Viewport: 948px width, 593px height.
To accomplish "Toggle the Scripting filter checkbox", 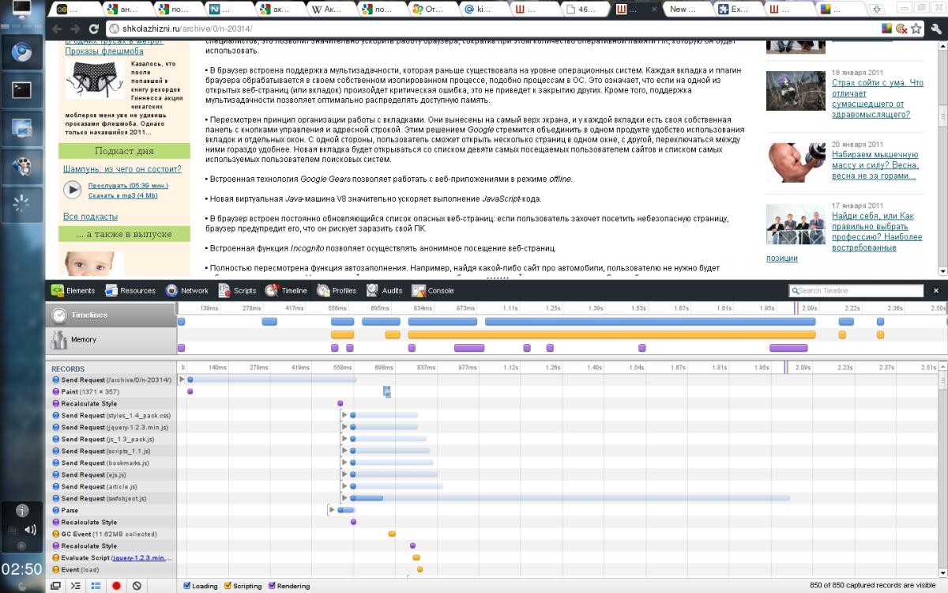I will point(228,586).
